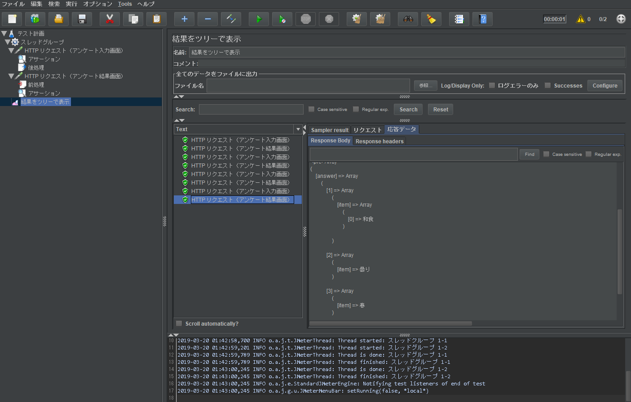Click the green Start test run icon
This screenshot has height=402, width=631.
(259, 19)
